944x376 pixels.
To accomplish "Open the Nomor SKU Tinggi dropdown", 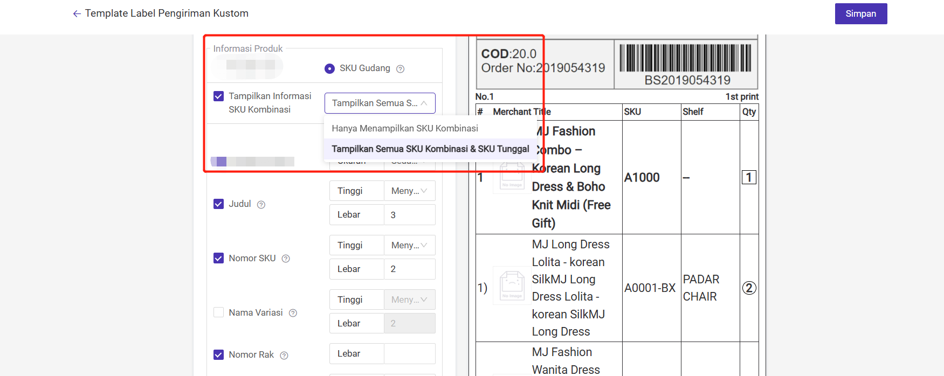I will 409,246.
